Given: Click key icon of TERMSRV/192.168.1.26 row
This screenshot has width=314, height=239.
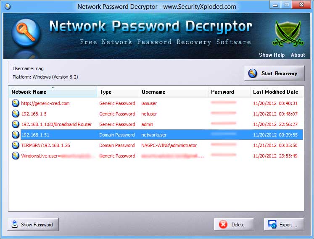Looking at the screenshot, I should tap(16, 145).
